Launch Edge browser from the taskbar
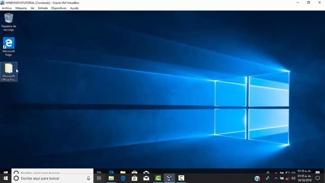The image size is (325, 183). click(x=123, y=178)
